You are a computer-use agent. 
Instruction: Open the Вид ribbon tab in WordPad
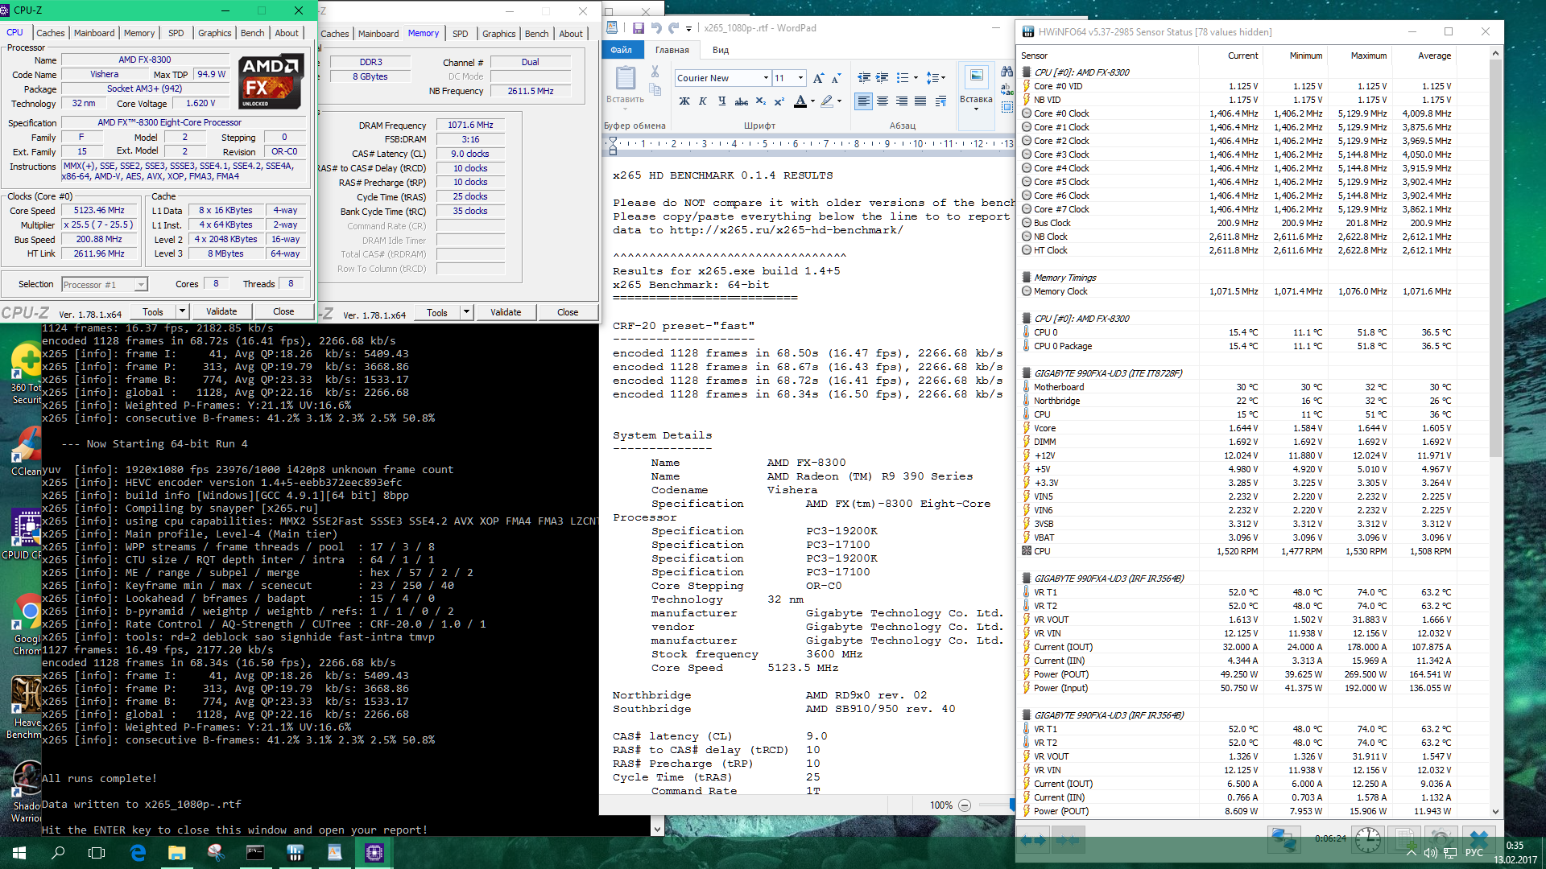pyautogui.click(x=721, y=50)
